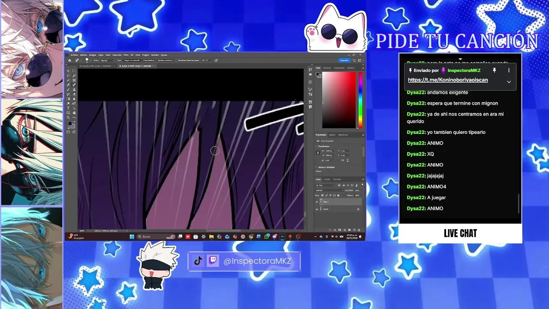Open File Explorer from the taskbar
This screenshot has width=549, height=309.
[211, 236]
